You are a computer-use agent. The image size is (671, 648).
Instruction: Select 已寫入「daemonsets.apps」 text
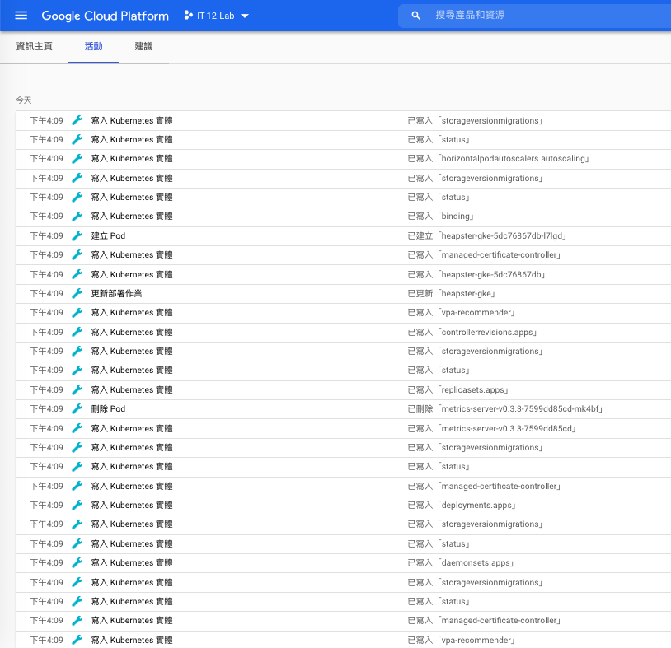[461, 563]
